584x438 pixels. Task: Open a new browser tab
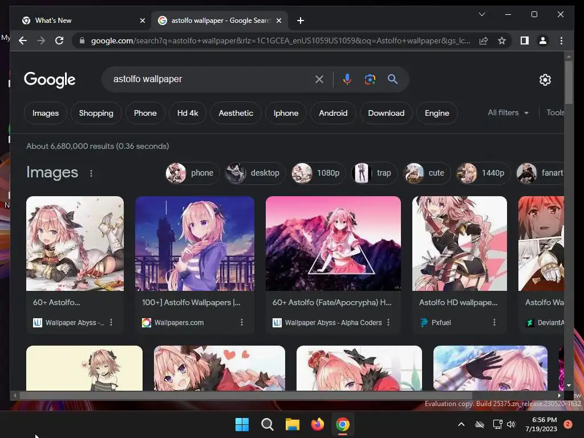coord(301,21)
